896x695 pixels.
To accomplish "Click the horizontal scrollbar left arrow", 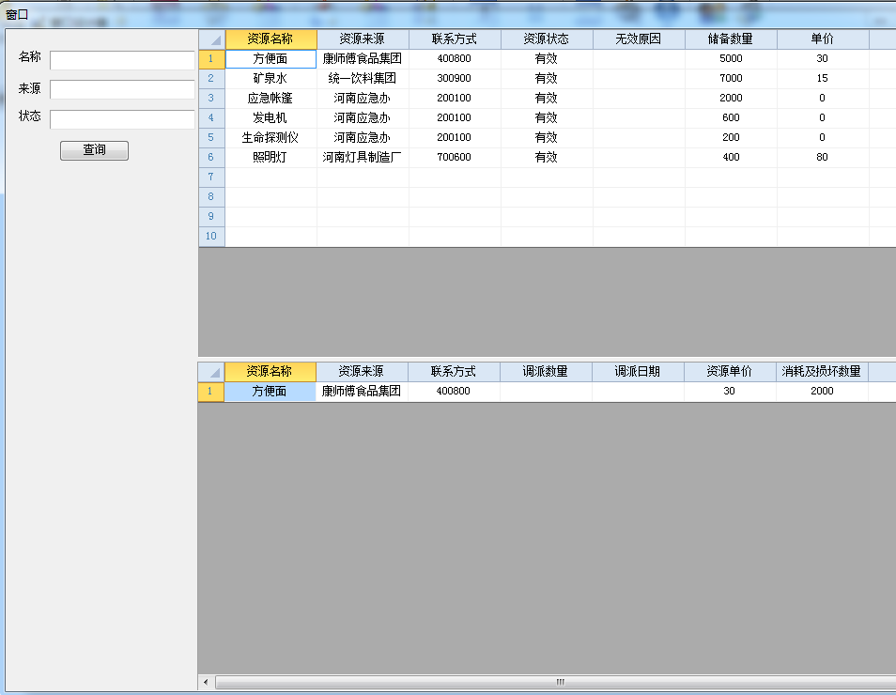I will click(x=206, y=682).
